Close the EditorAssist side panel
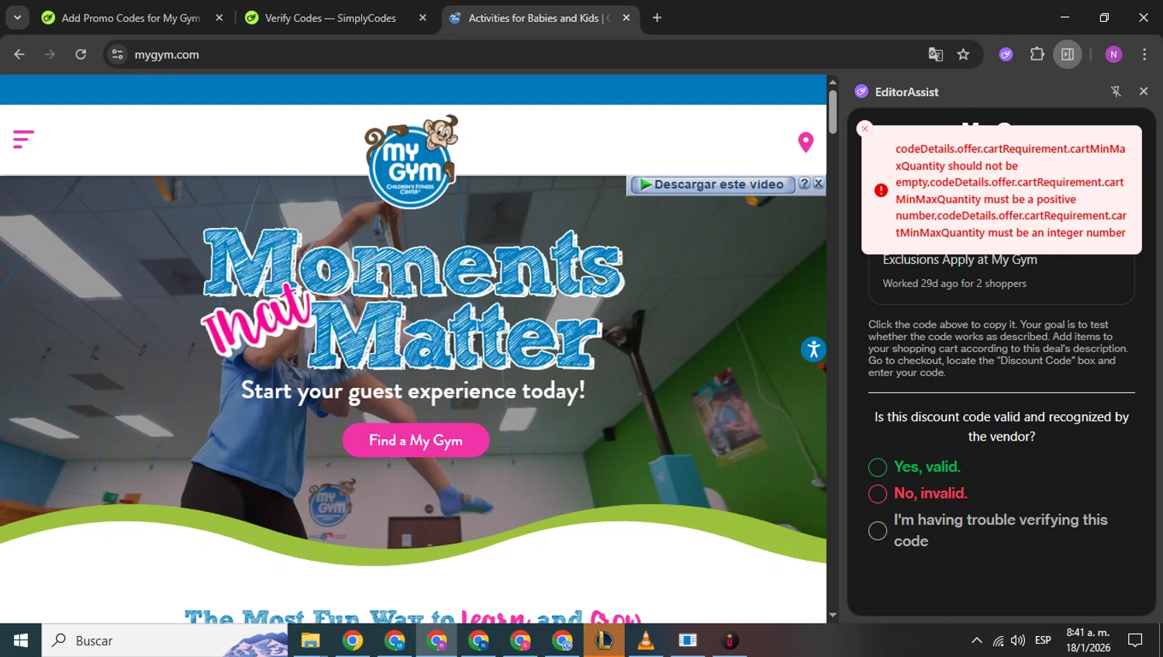This screenshot has width=1163, height=657. click(x=1144, y=92)
